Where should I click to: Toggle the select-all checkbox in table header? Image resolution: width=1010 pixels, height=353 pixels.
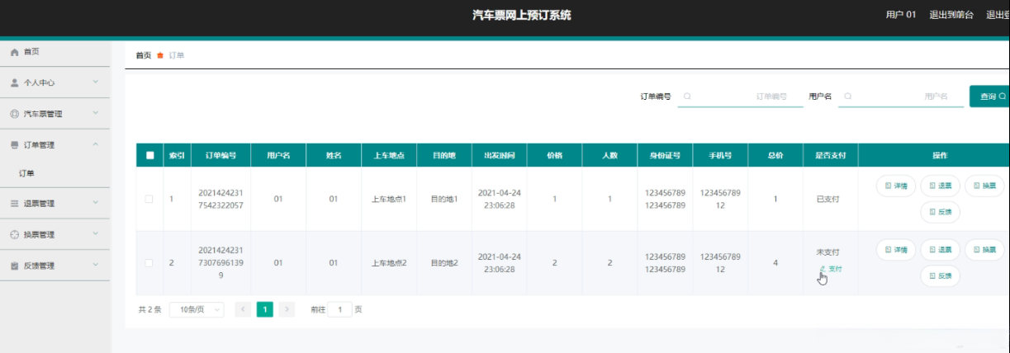click(149, 155)
